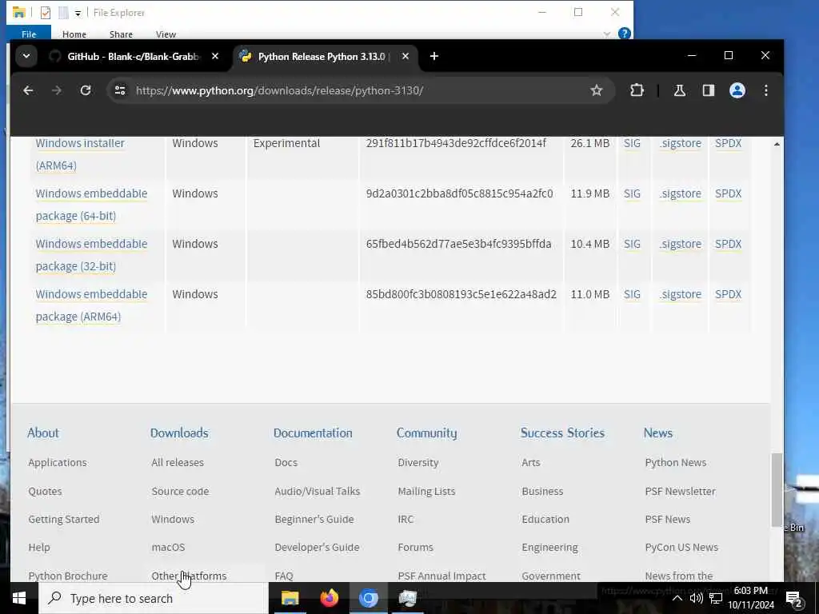Expand File Explorer ribbon chevron
The width and height of the screenshot is (819, 614).
[x=606, y=34]
